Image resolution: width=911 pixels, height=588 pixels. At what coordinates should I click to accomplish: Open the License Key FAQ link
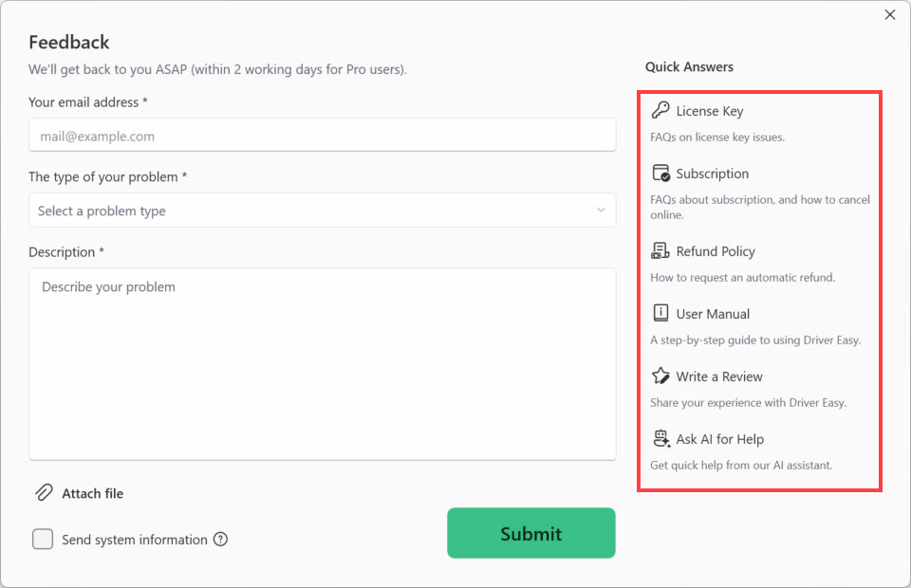[710, 111]
